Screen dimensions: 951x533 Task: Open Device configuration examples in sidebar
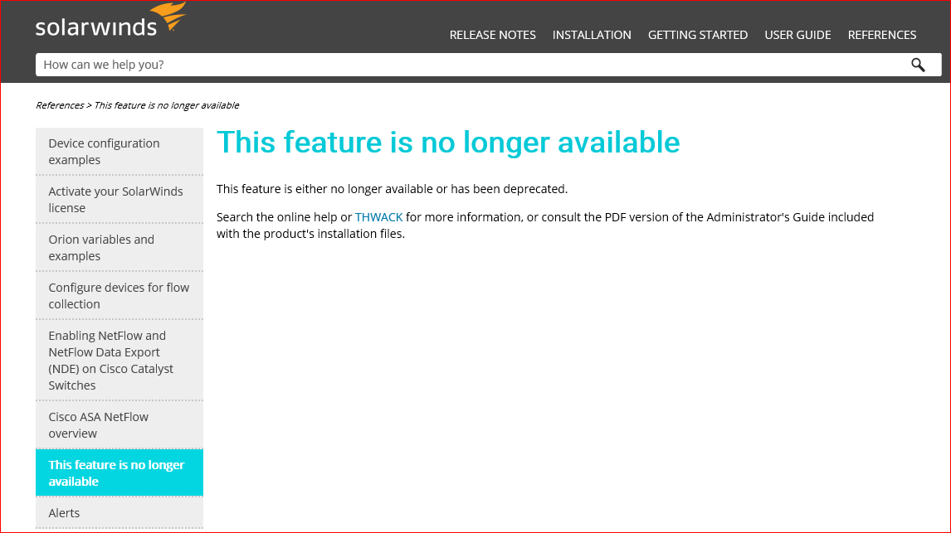point(119,152)
